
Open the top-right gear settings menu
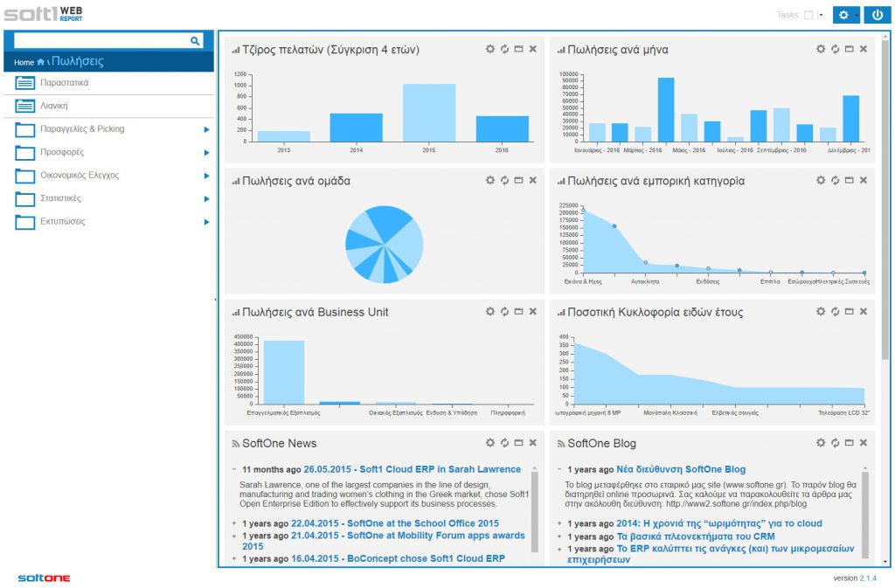click(846, 15)
